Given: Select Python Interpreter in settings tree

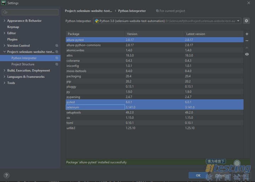Looking at the screenshot, I should click(24, 58).
